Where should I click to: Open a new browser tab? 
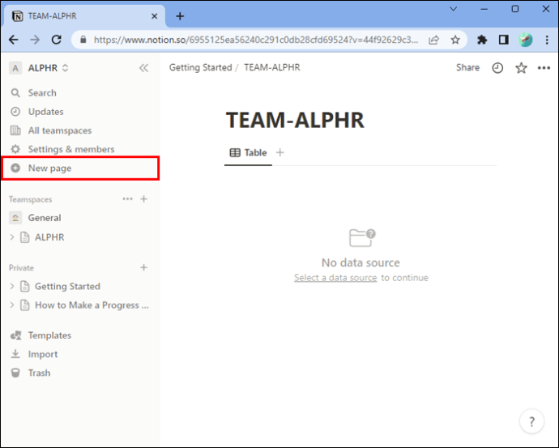180,16
